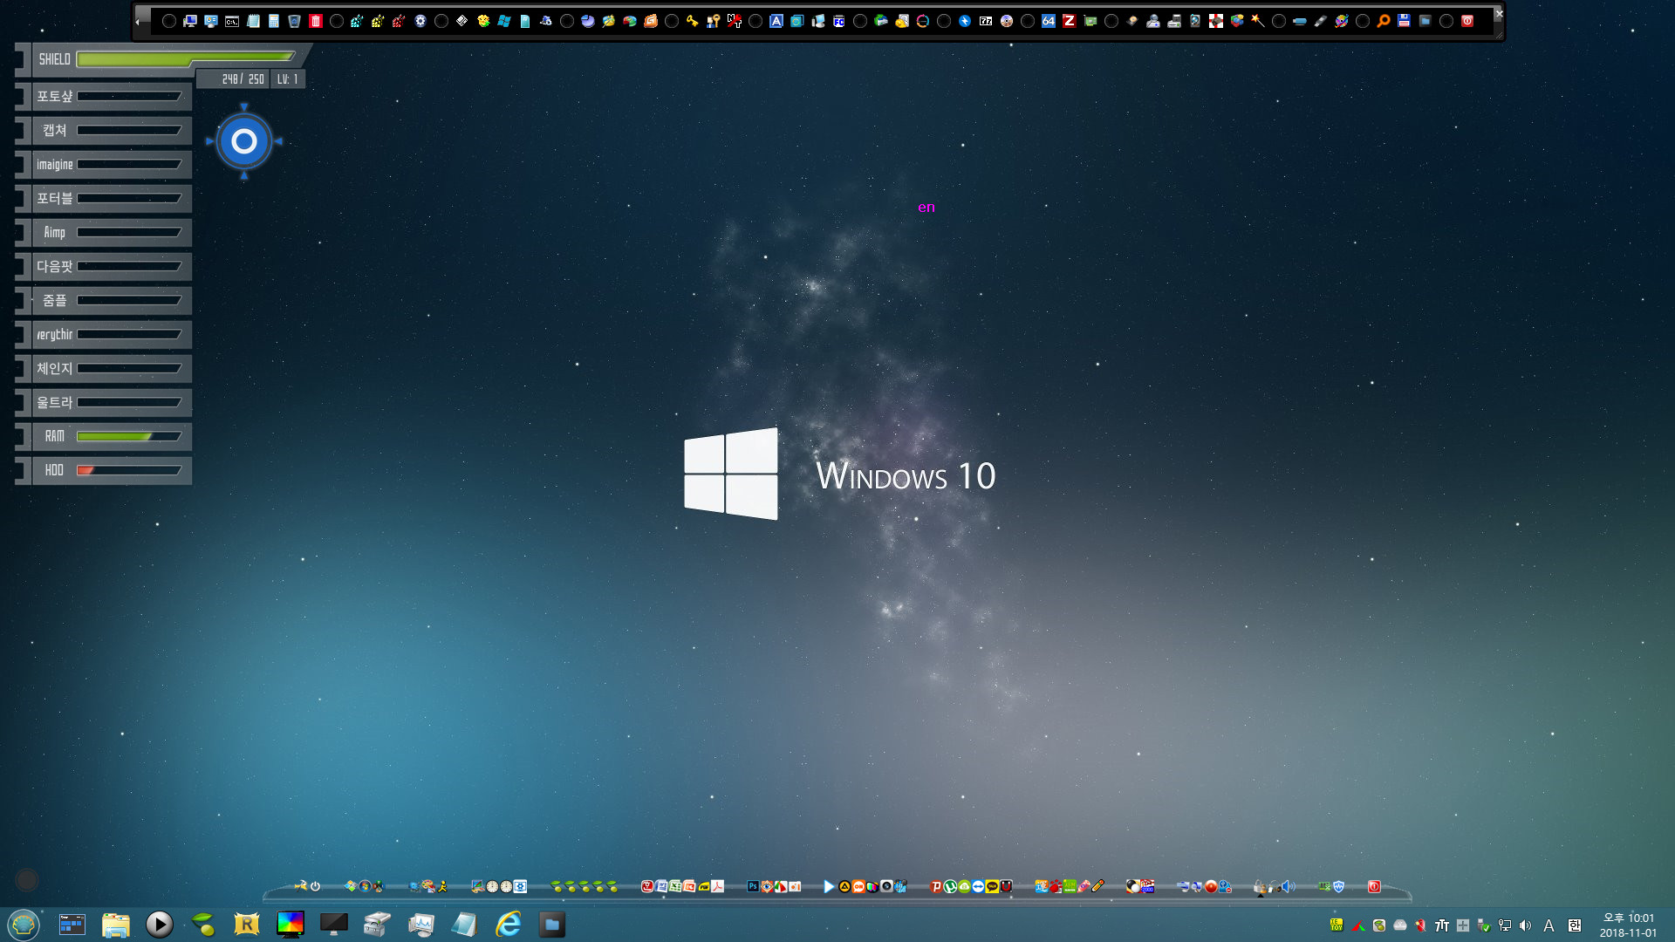The height and width of the screenshot is (942, 1675).
Task: Click the RAM usage meter bar
Action: tap(129, 436)
